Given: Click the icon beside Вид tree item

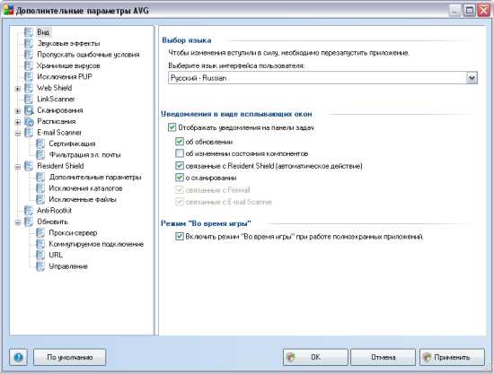Looking at the screenshot, I should pyautogui.click(x=29, y=32).
